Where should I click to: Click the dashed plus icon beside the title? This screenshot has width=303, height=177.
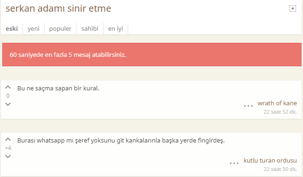tap(293, 8)
